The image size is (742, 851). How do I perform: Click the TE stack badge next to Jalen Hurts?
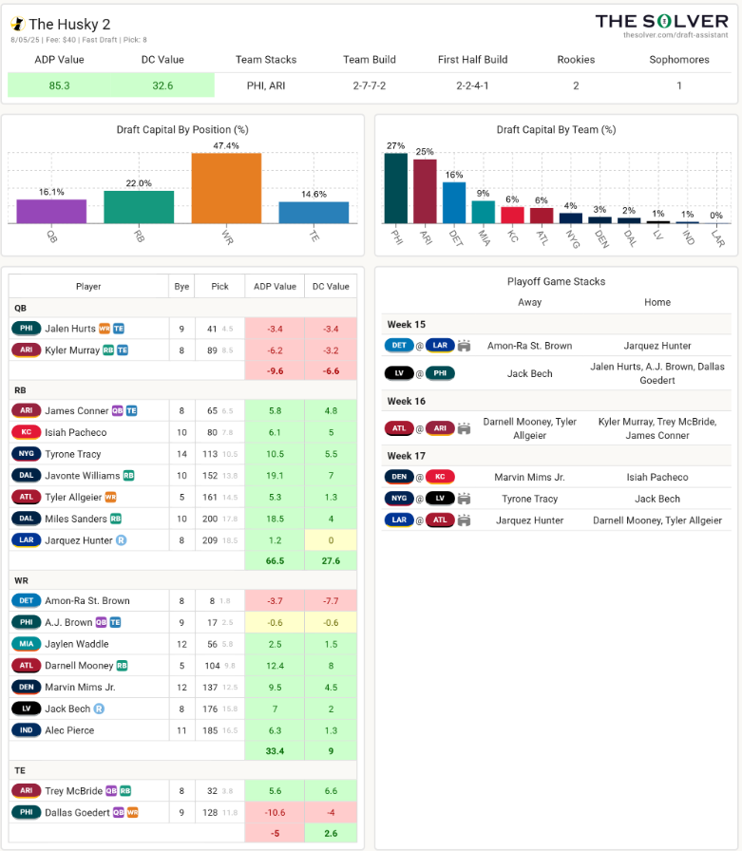click(x=119, y=329)
